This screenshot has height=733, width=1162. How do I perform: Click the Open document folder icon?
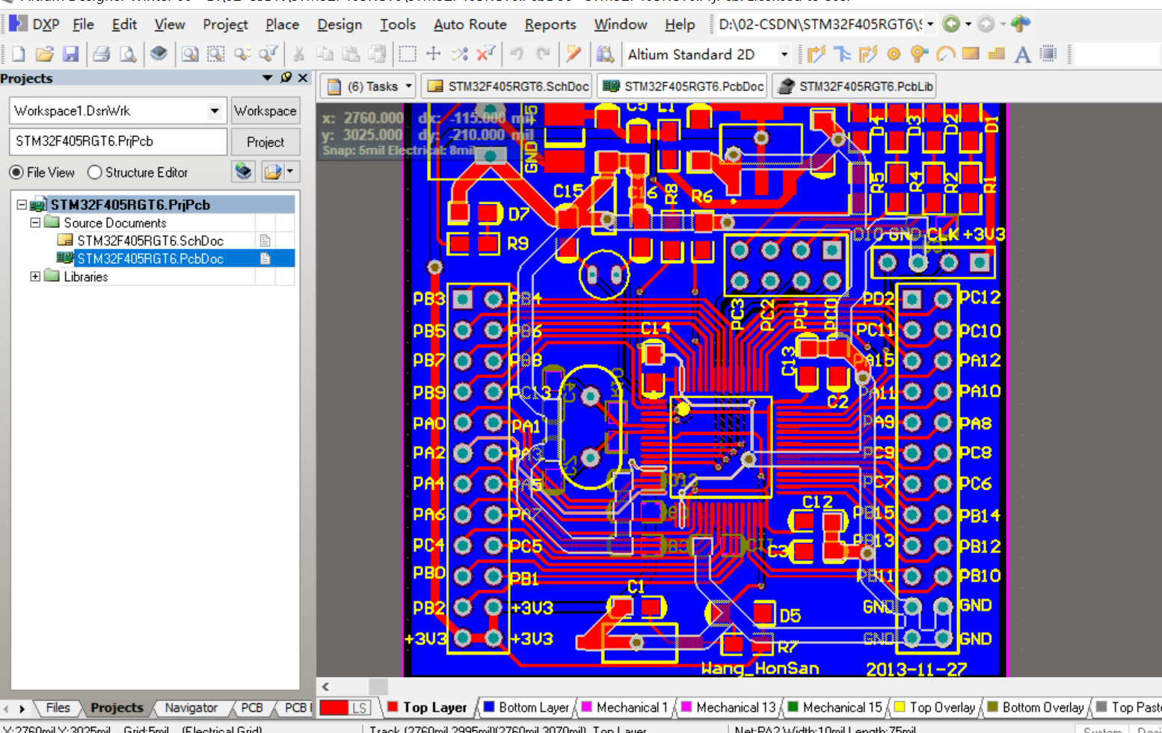coord(45,54)
